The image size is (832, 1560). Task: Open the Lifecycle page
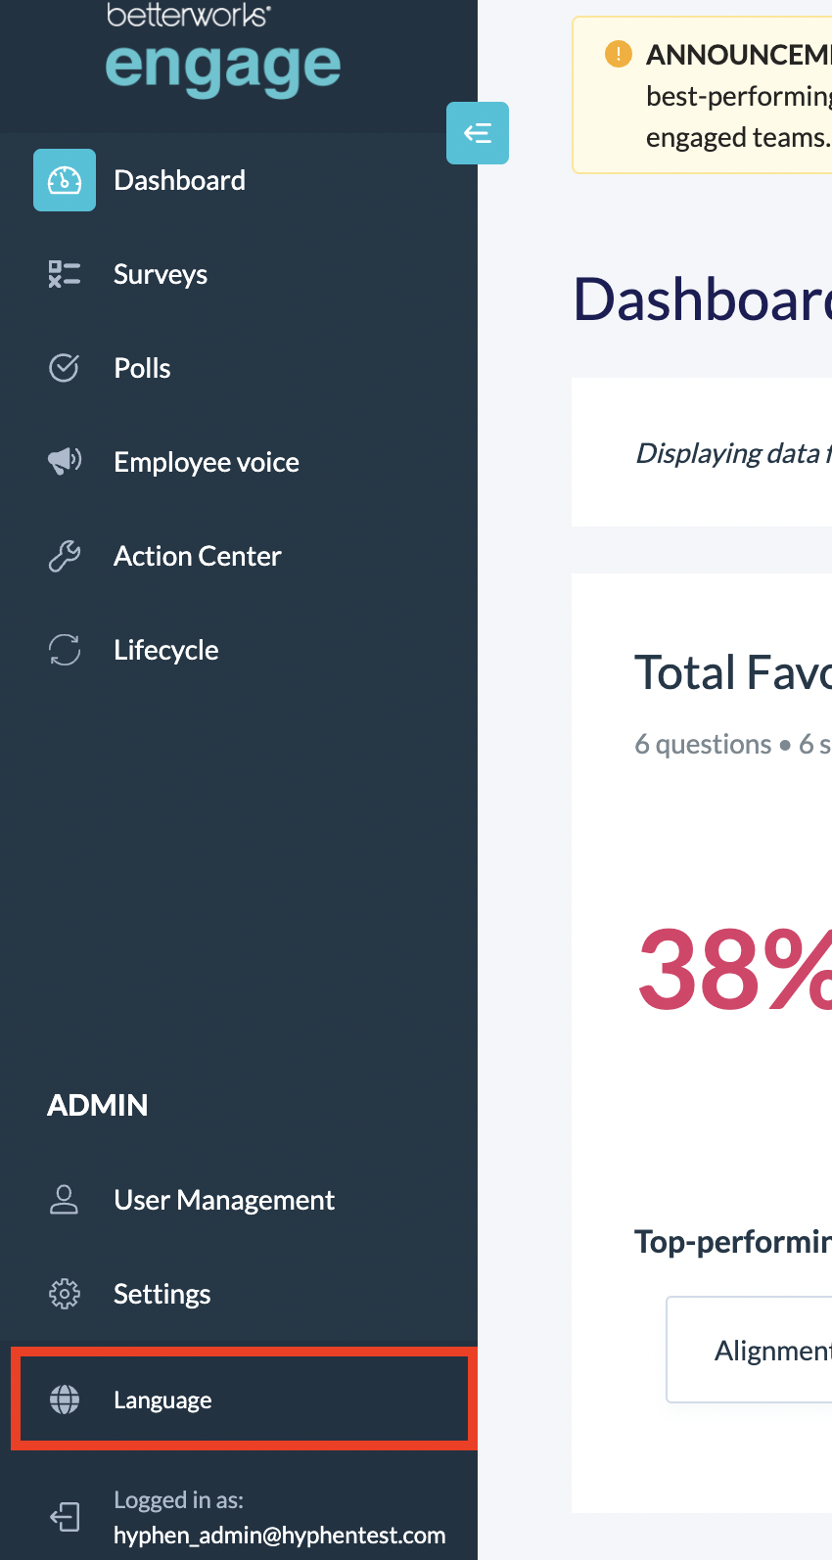point(166,650)
